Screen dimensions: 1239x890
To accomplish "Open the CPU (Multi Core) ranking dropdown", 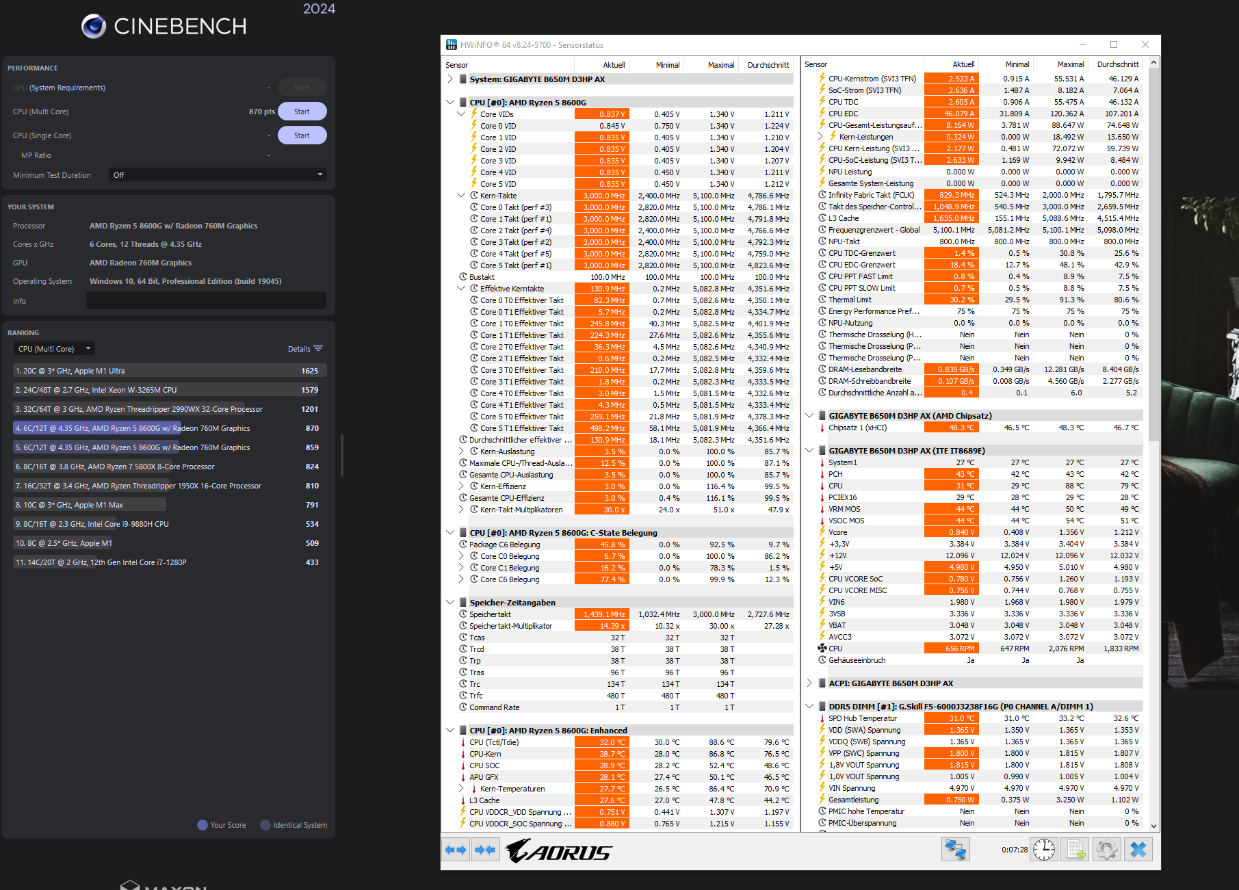I will (x=54, y=349).
